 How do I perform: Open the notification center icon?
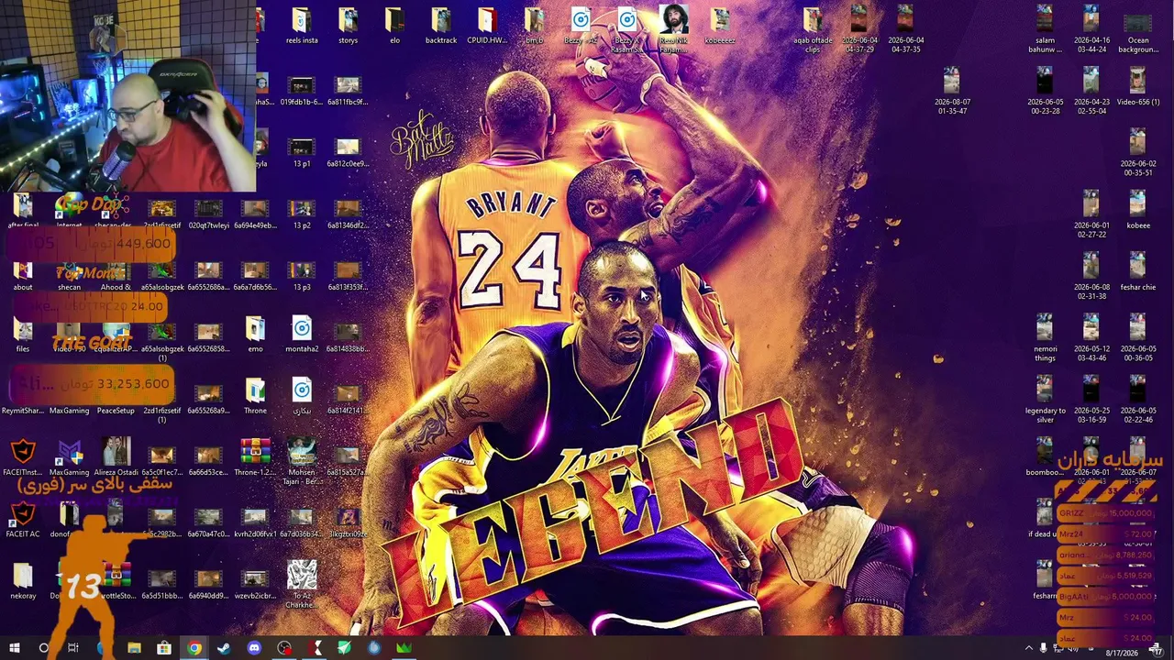(x=1156, y=649)
